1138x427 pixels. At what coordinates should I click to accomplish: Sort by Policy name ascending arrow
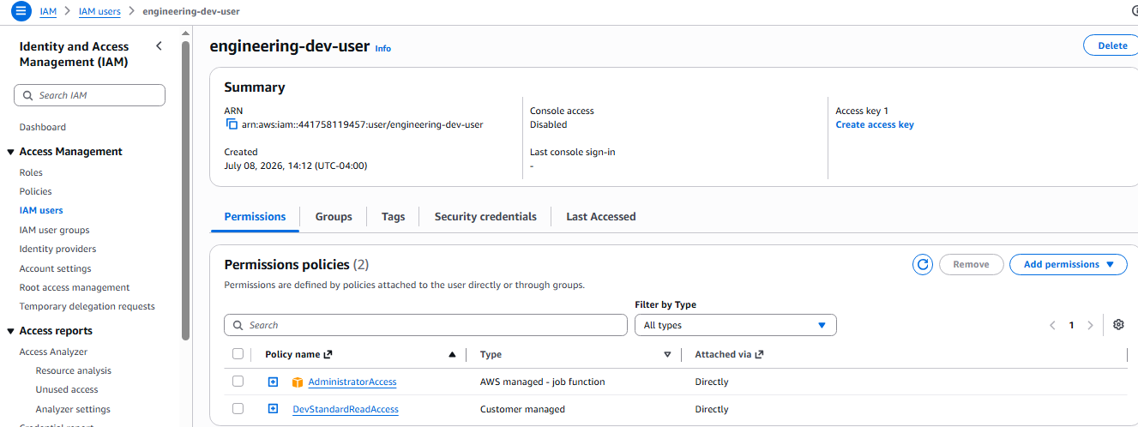click(452, 354)
